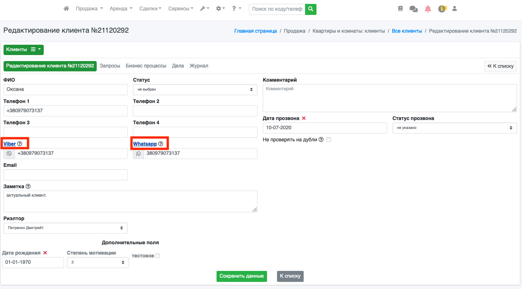This screenshot has width=522, height=289.
Task: Enable the Не проверять на дубли checkbox
Action: click(x=329, y=140)
